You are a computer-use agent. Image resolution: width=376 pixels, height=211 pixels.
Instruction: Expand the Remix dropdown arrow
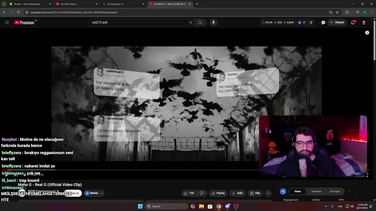[x=102, y=193]
